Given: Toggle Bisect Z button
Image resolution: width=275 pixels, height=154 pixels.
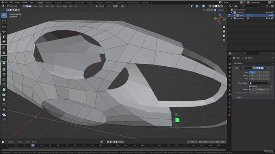Looking at the screenshot, I should click(266, 76).
